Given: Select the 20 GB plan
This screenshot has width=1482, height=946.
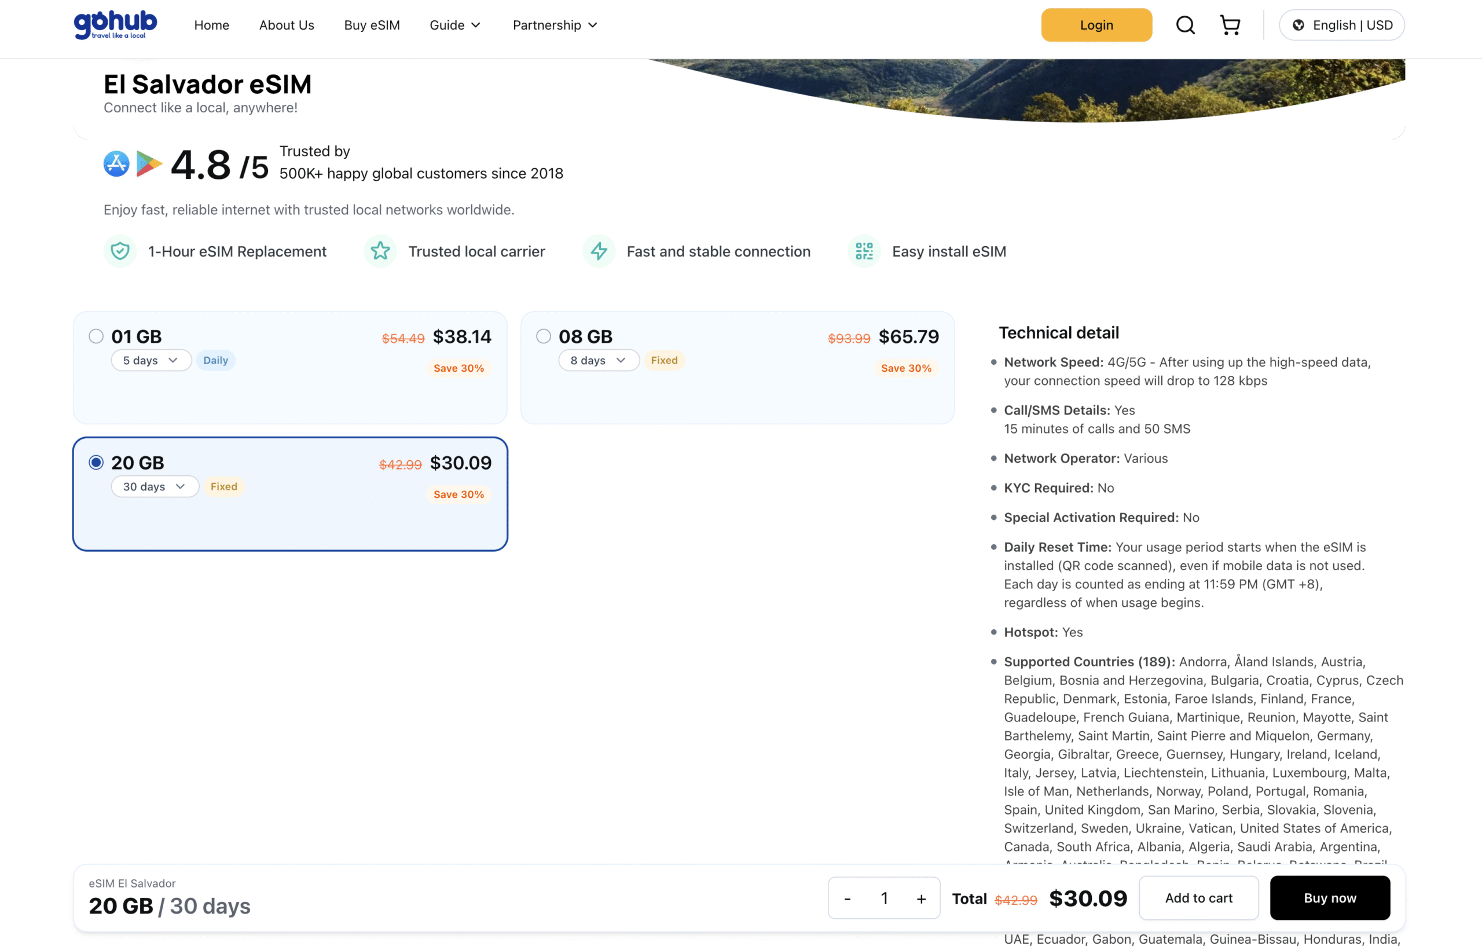Looking at the screenshot, I should click(x=96, y=461).
